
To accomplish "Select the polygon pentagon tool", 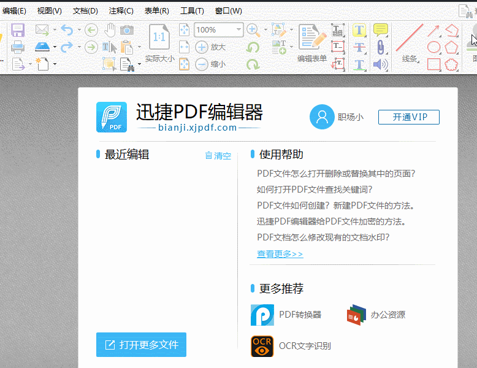I will pyautogui.click(x=451, y=47).
